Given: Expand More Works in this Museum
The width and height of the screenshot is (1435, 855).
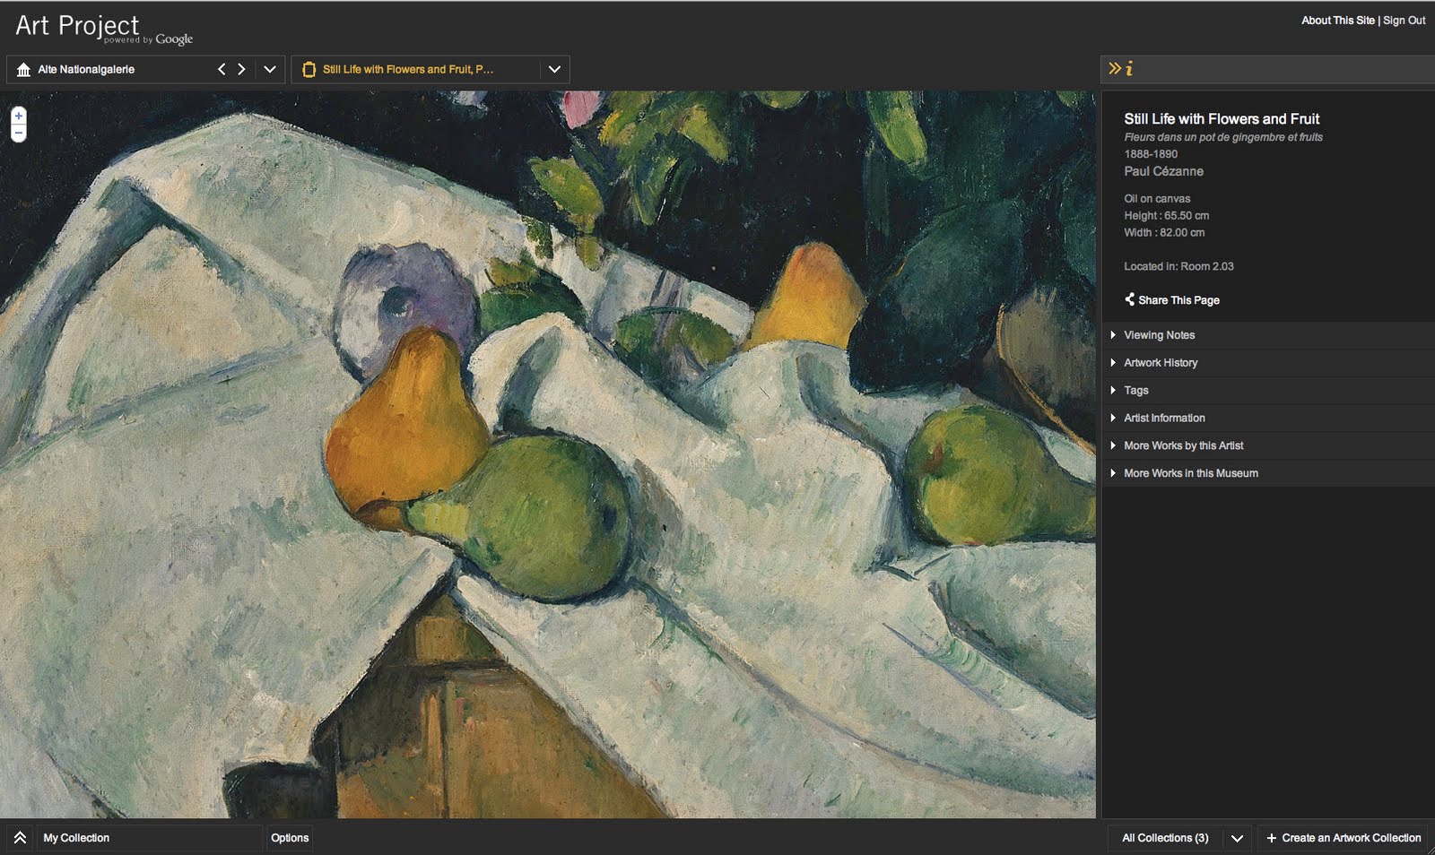Looking at the screenshot, I should coord(1268,473).
